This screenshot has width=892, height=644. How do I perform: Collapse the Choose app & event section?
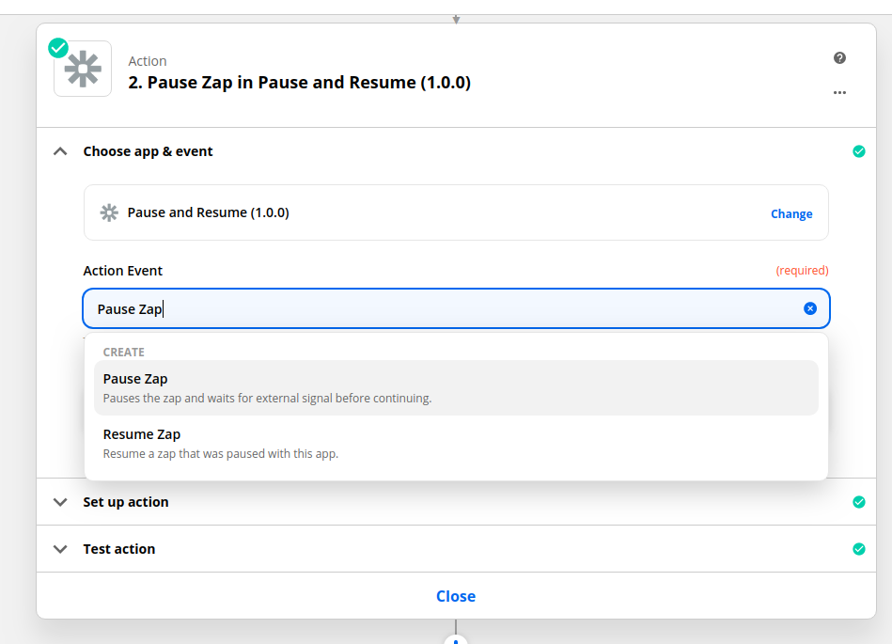coord(61,151)
